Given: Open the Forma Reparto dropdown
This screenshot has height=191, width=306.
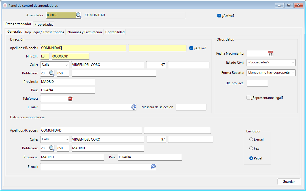Looking at the screenshot, I should tap(271, 73).
